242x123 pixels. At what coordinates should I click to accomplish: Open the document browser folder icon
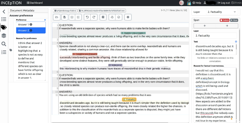56,17
